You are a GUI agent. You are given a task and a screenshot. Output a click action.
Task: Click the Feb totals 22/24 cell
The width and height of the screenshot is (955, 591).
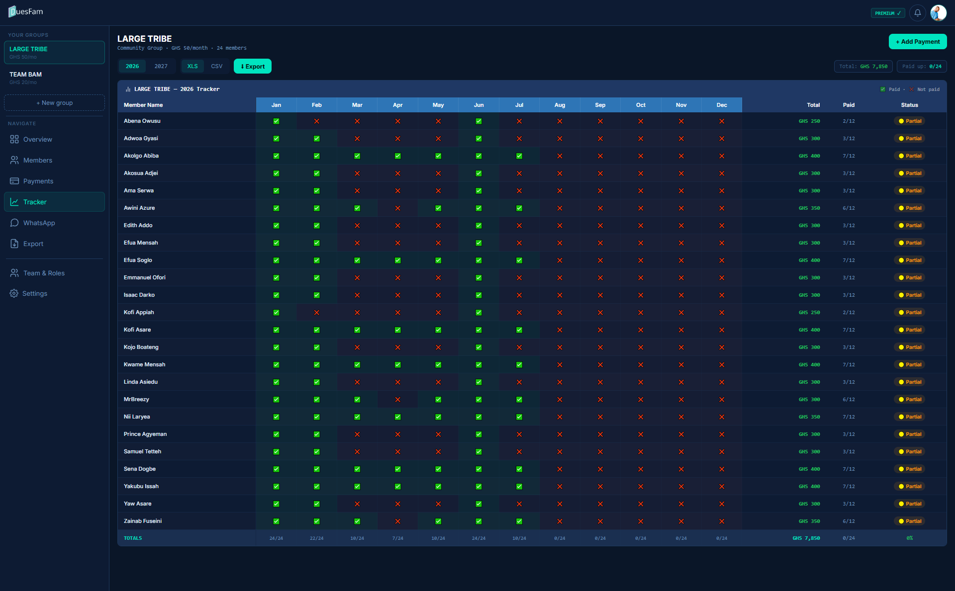[x=317, y=538]
